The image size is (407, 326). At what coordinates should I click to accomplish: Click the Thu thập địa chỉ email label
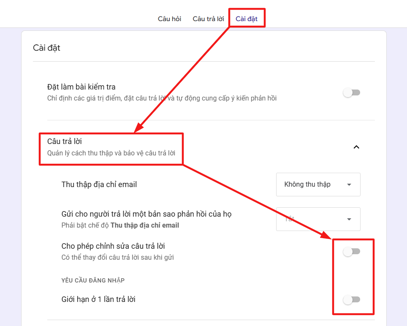(x=99, y=184)
